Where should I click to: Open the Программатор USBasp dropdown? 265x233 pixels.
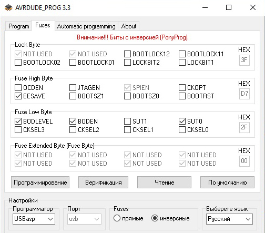pos(34,219)
